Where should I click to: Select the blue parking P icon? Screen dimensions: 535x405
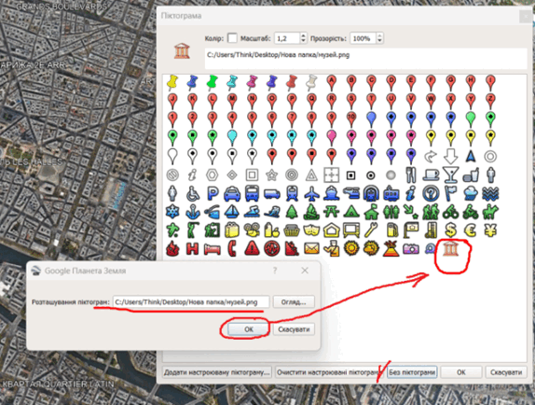pyautogui.click(x=213, y=193)
